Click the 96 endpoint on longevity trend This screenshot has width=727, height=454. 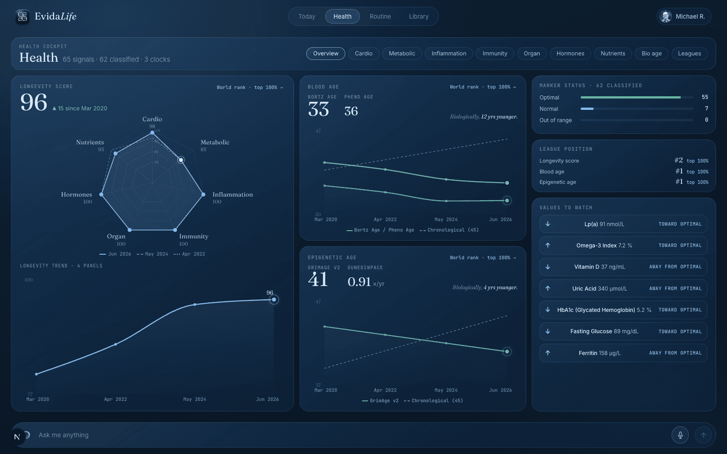point(274,300)
